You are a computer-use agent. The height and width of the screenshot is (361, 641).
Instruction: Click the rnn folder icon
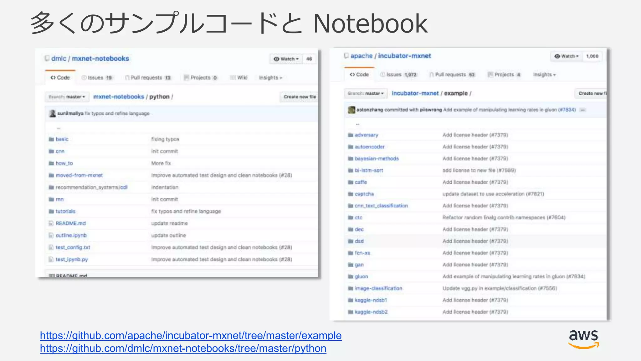click(x=51, y=199)
